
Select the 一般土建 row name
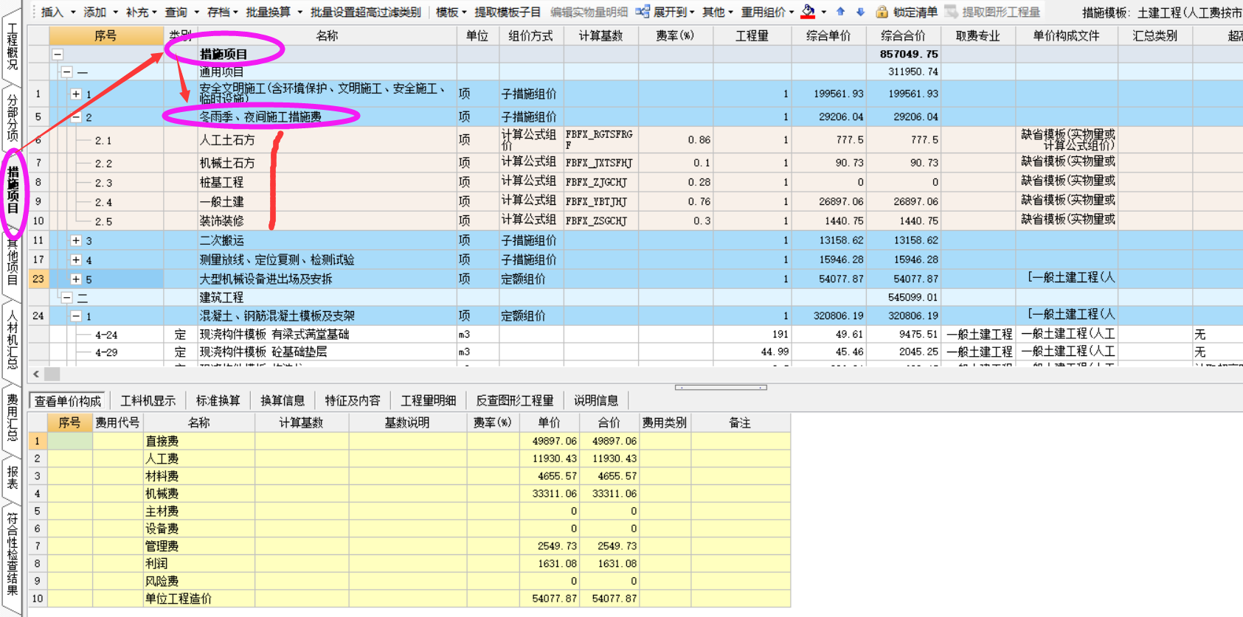pyautogui.click(x=221, y=201)
